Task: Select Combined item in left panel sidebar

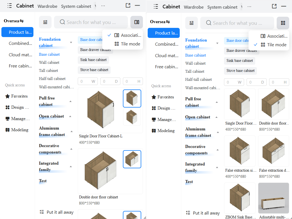Action: (x=18, y=43)
